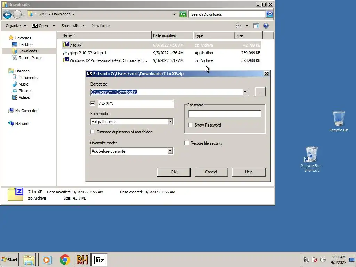Click Open with 7-Zip toolbar button
Image resolution: width=356 pixels, height=267 pixels.
[x=40, y=26]
